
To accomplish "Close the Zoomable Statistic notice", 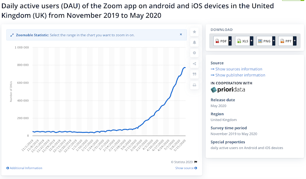I will (181, 34).
